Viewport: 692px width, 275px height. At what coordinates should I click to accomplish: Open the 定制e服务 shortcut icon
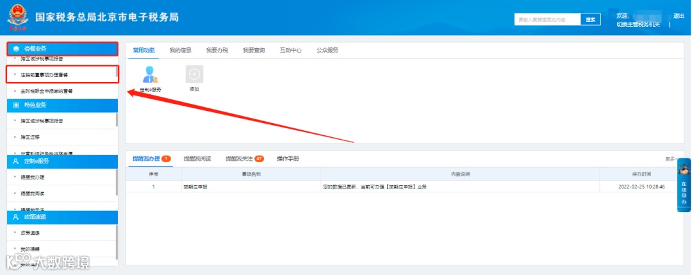[150, 74]
